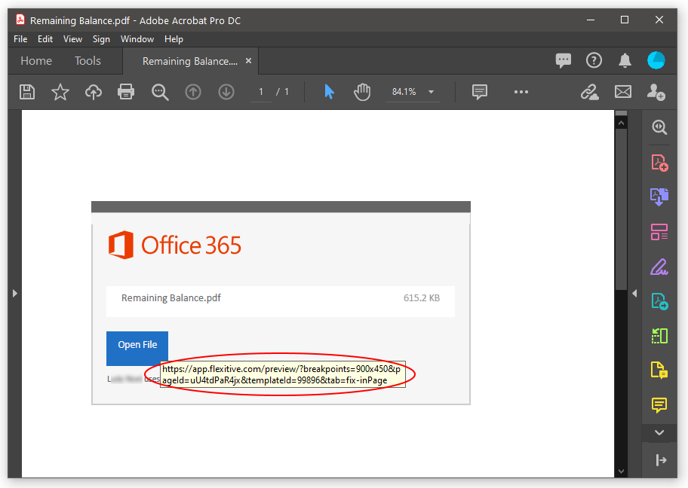Open the View menu
Viewport: 688px width, 488px height.
point(72,39)
